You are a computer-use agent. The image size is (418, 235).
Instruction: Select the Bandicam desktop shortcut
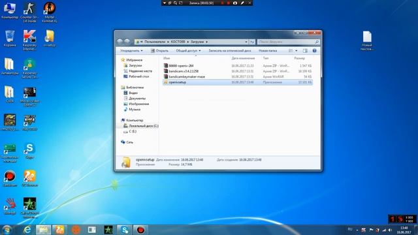10,178
